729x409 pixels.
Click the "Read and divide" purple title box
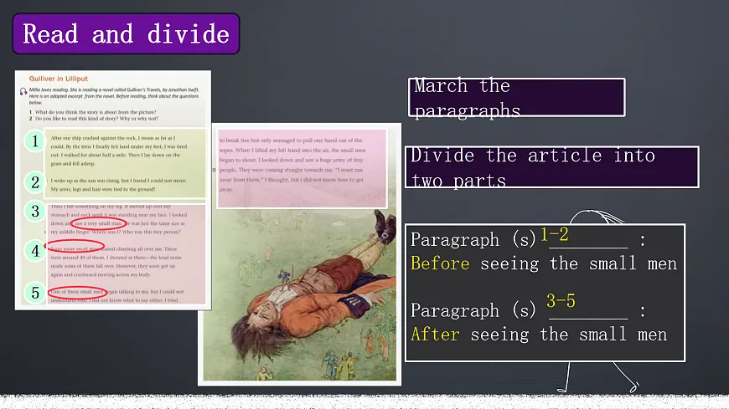(127, 34)
